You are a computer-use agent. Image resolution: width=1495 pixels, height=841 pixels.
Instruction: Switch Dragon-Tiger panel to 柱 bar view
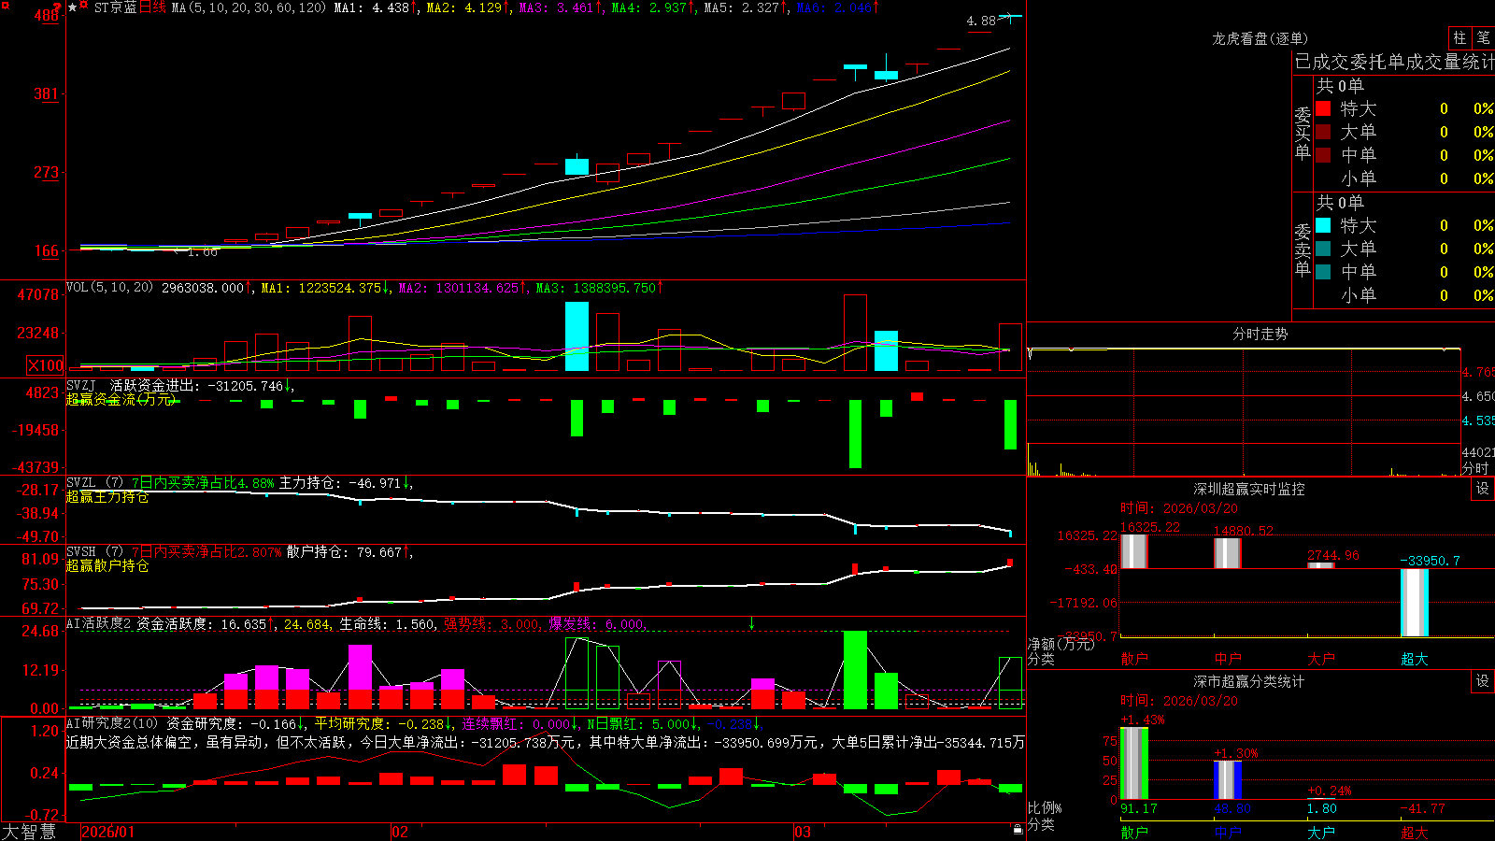1459,38
